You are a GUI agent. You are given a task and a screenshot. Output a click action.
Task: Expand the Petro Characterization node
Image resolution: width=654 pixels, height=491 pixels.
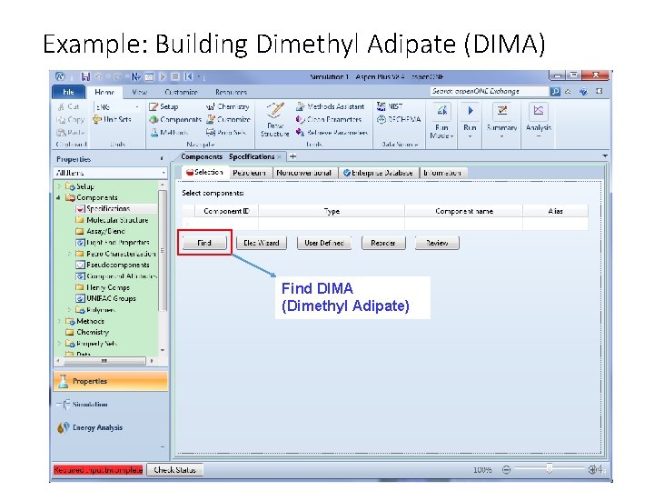[x=69, y=254]
